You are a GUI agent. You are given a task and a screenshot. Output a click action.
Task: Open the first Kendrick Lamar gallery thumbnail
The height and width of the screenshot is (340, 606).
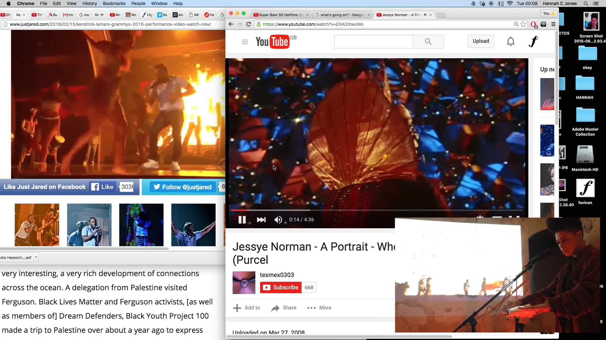click(37, 225)
